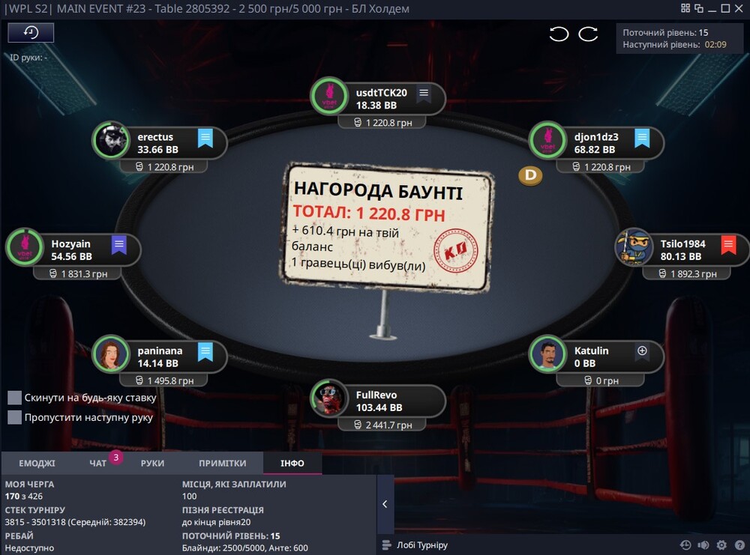Image resolution: width=750 pixels, height=555 pixels.
Task: Click the plus icon next to Katulin
Action: click(643, 351)
